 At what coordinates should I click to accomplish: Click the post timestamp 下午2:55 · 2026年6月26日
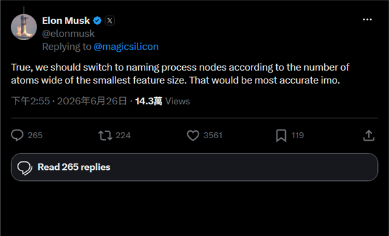pyautogui.click(x=69, y=101)
